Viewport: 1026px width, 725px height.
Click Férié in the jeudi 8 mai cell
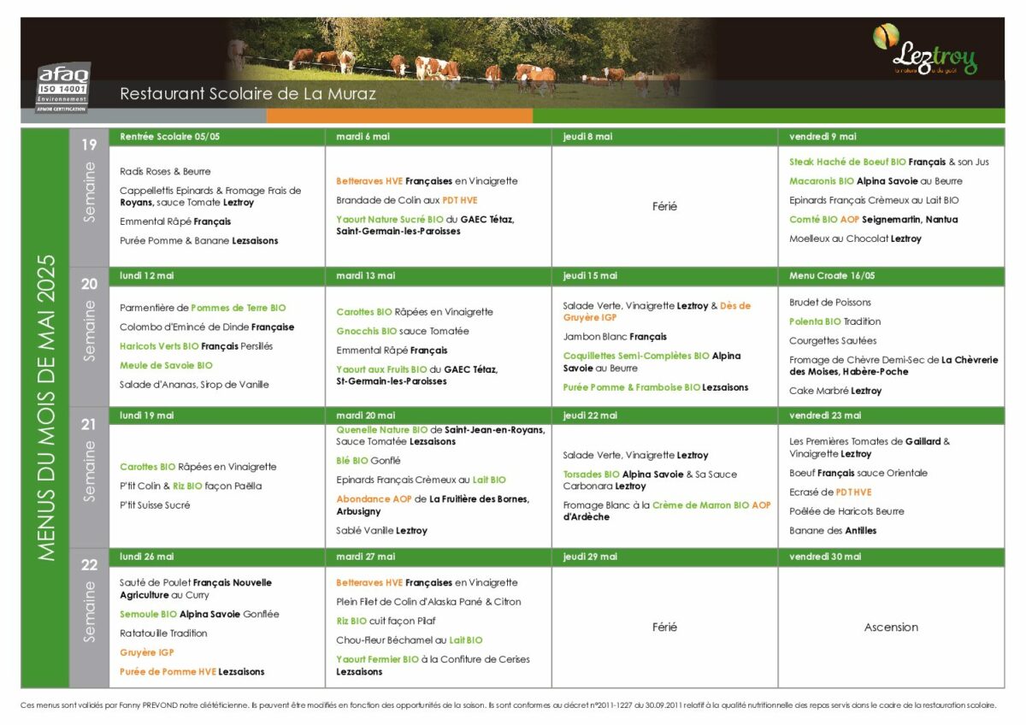pos(664,207)
